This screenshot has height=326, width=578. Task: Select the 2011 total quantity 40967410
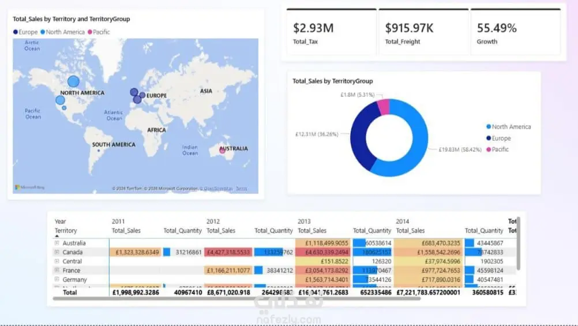pyautogui.click(x=188, y=293)
